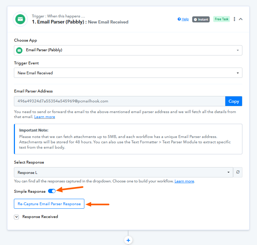Open Learn more link under parser address
The height and width of the screenshot is (245, 257).
point(44,117)
